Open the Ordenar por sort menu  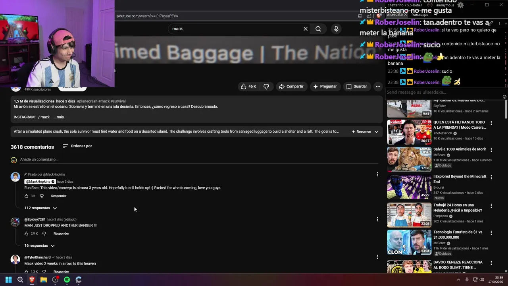tap(77, 146)
